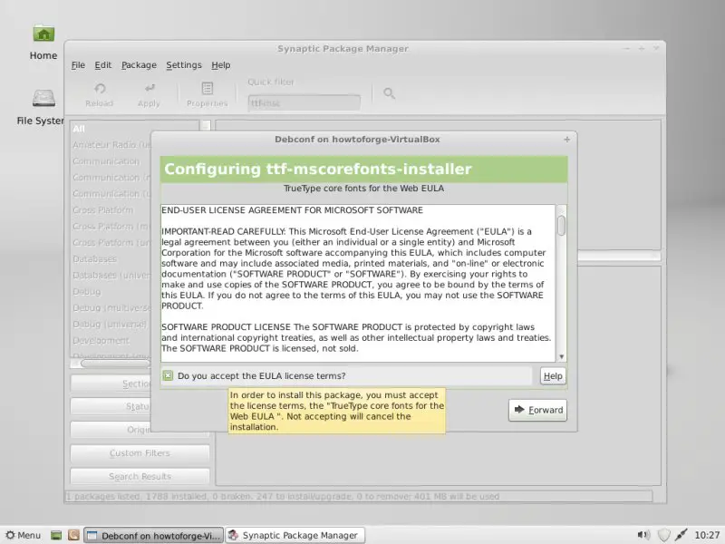Click the plus icon in Debconf title bar
This screenshot has height=544, width=725.
[567, 140]
